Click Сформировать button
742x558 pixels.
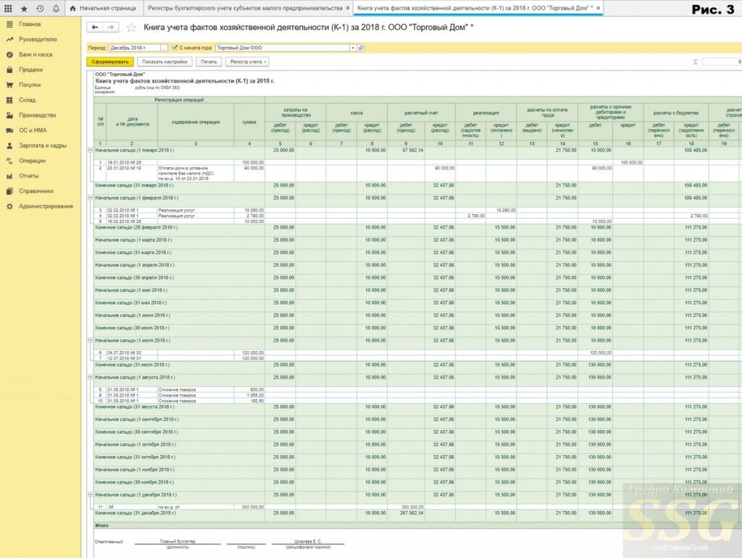point(110,62)
